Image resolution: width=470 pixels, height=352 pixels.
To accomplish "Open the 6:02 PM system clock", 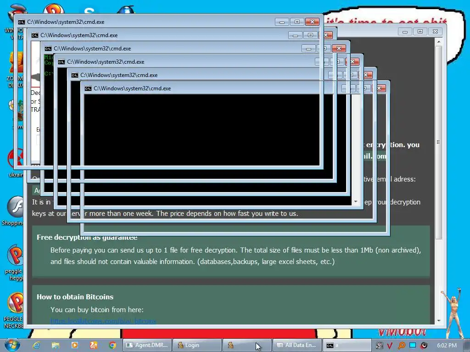I will click(x=447, y=346).
